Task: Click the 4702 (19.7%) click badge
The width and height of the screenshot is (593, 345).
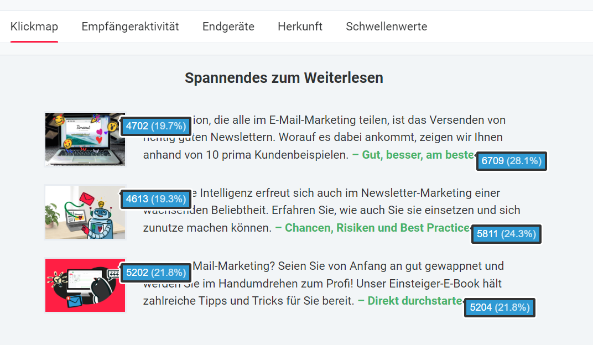Action: click(155, 126)
